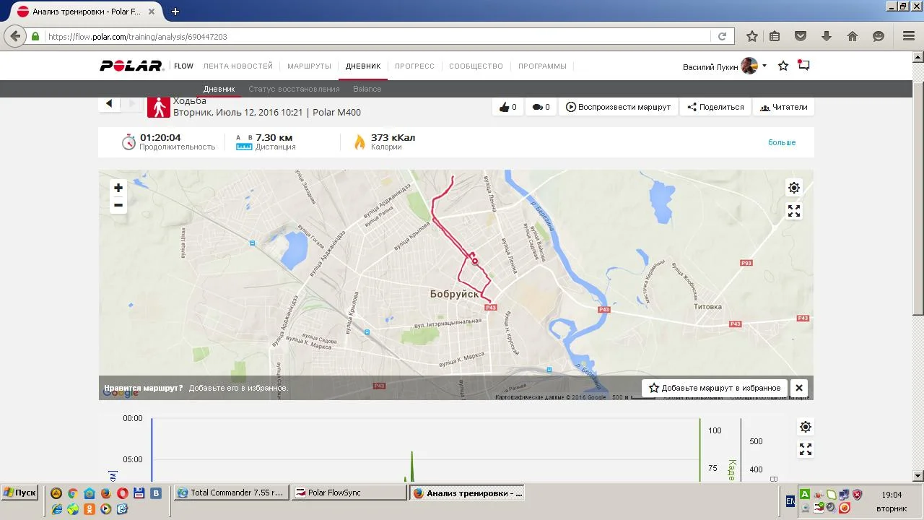924x520 pixels.
Task: Expand training details with 'больше' link
Action: (x=781, y=142)
